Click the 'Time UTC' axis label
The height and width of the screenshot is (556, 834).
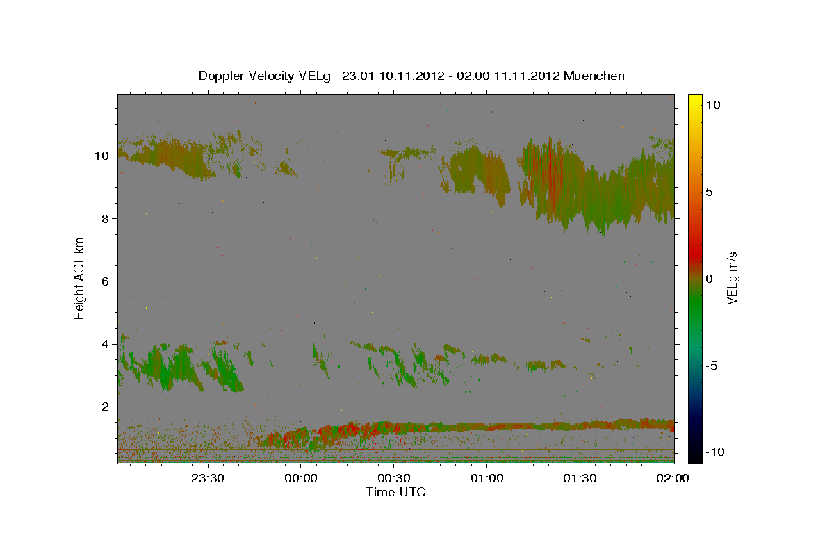click(395, 492)
